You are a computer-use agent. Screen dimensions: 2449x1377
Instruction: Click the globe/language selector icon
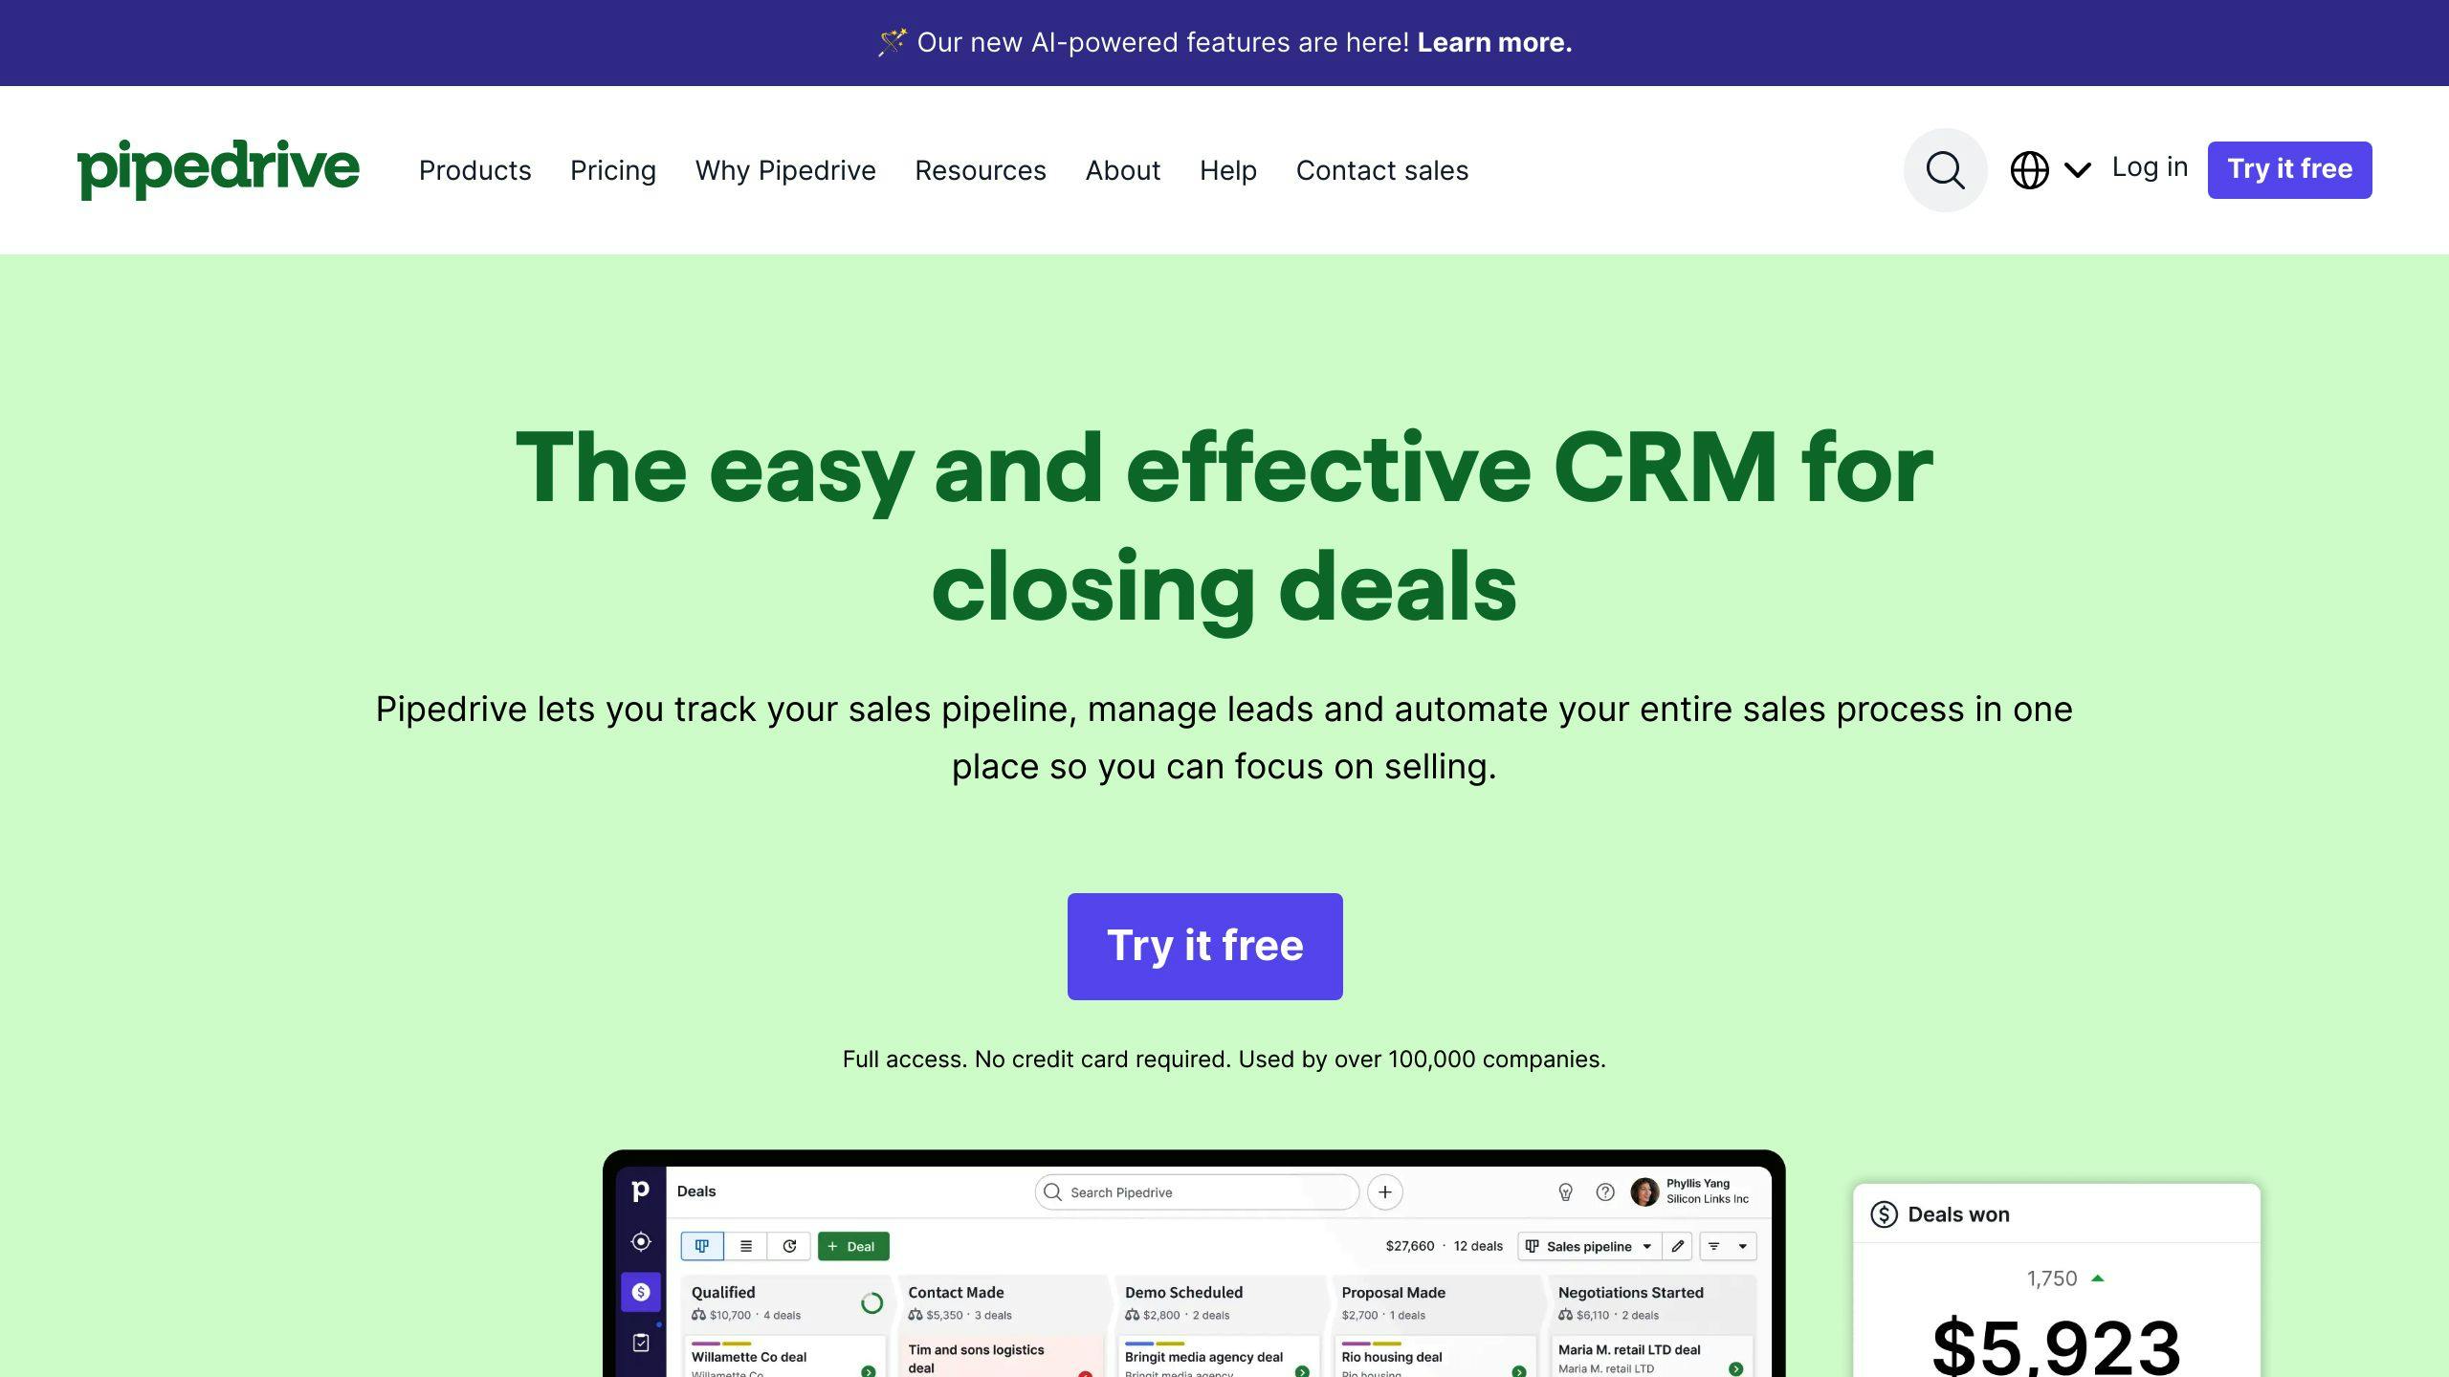click(x=2030, y=168)
